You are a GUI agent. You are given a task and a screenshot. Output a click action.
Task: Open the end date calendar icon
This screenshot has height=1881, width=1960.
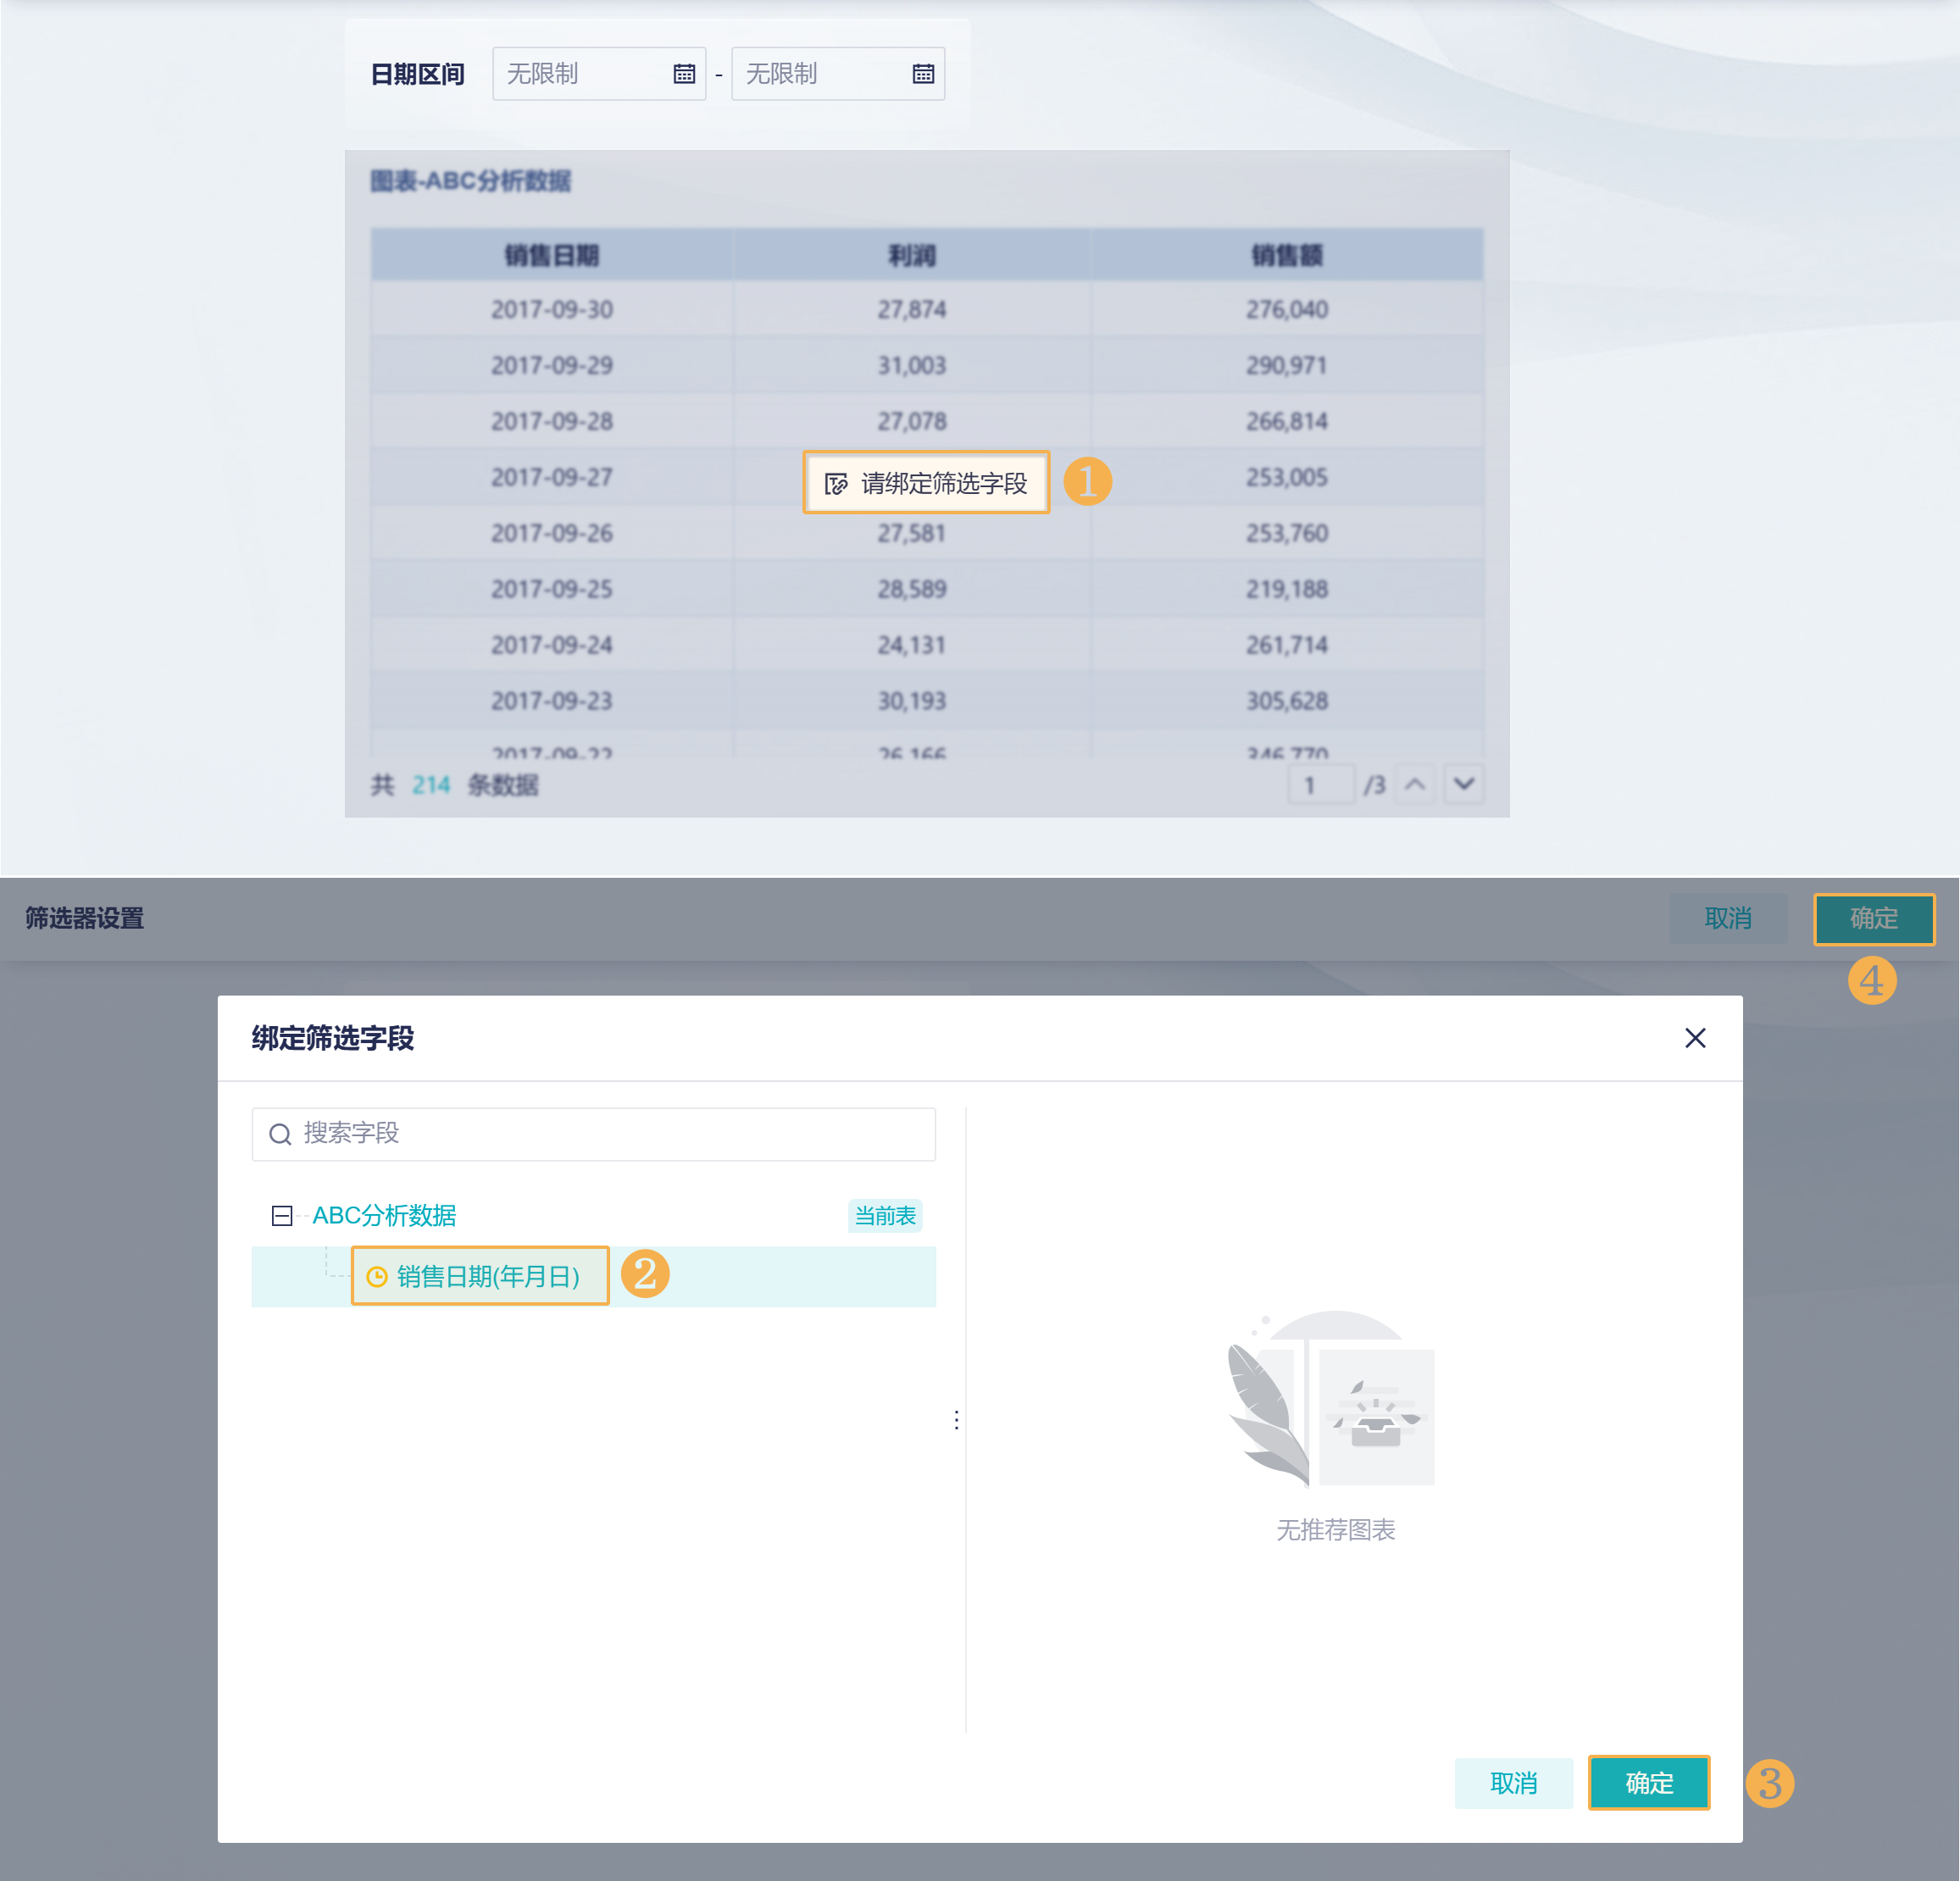pyautogui.click(x=923, y=74)
